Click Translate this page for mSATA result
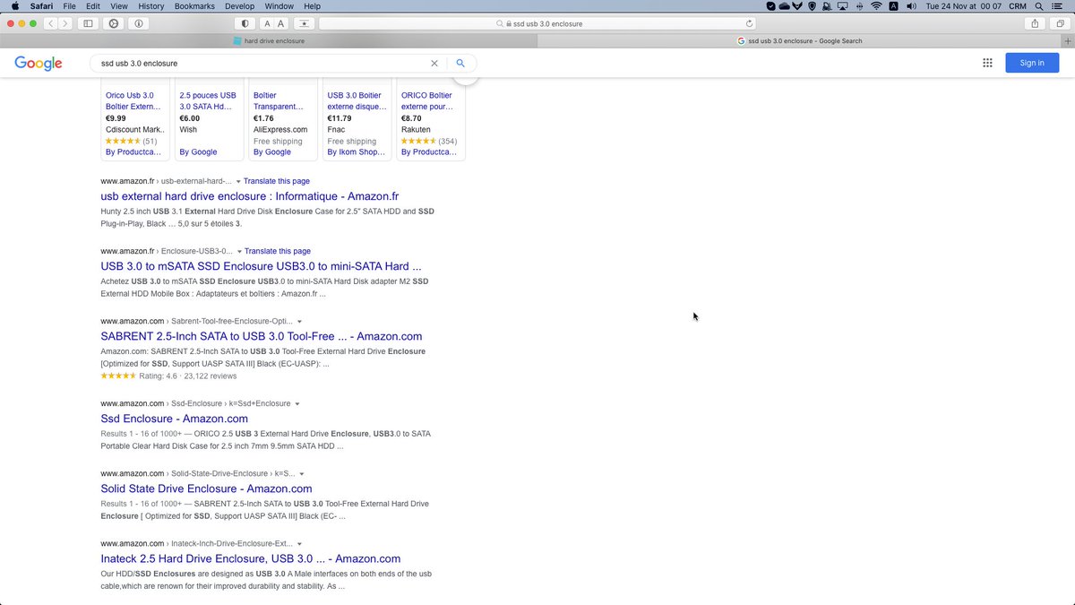This screenshot has width=1075, height=605. 278,251
